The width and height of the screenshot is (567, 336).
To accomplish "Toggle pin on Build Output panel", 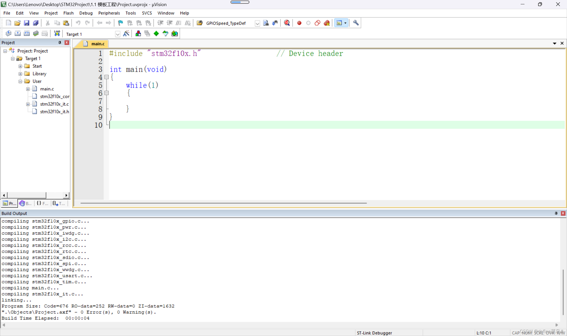I will pyautogui.click(x=556, y=213).
